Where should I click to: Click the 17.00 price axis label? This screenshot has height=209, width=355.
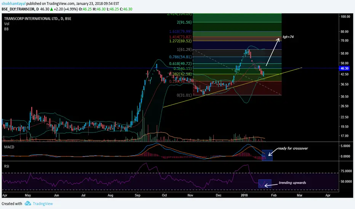click(x=345, y=136)
